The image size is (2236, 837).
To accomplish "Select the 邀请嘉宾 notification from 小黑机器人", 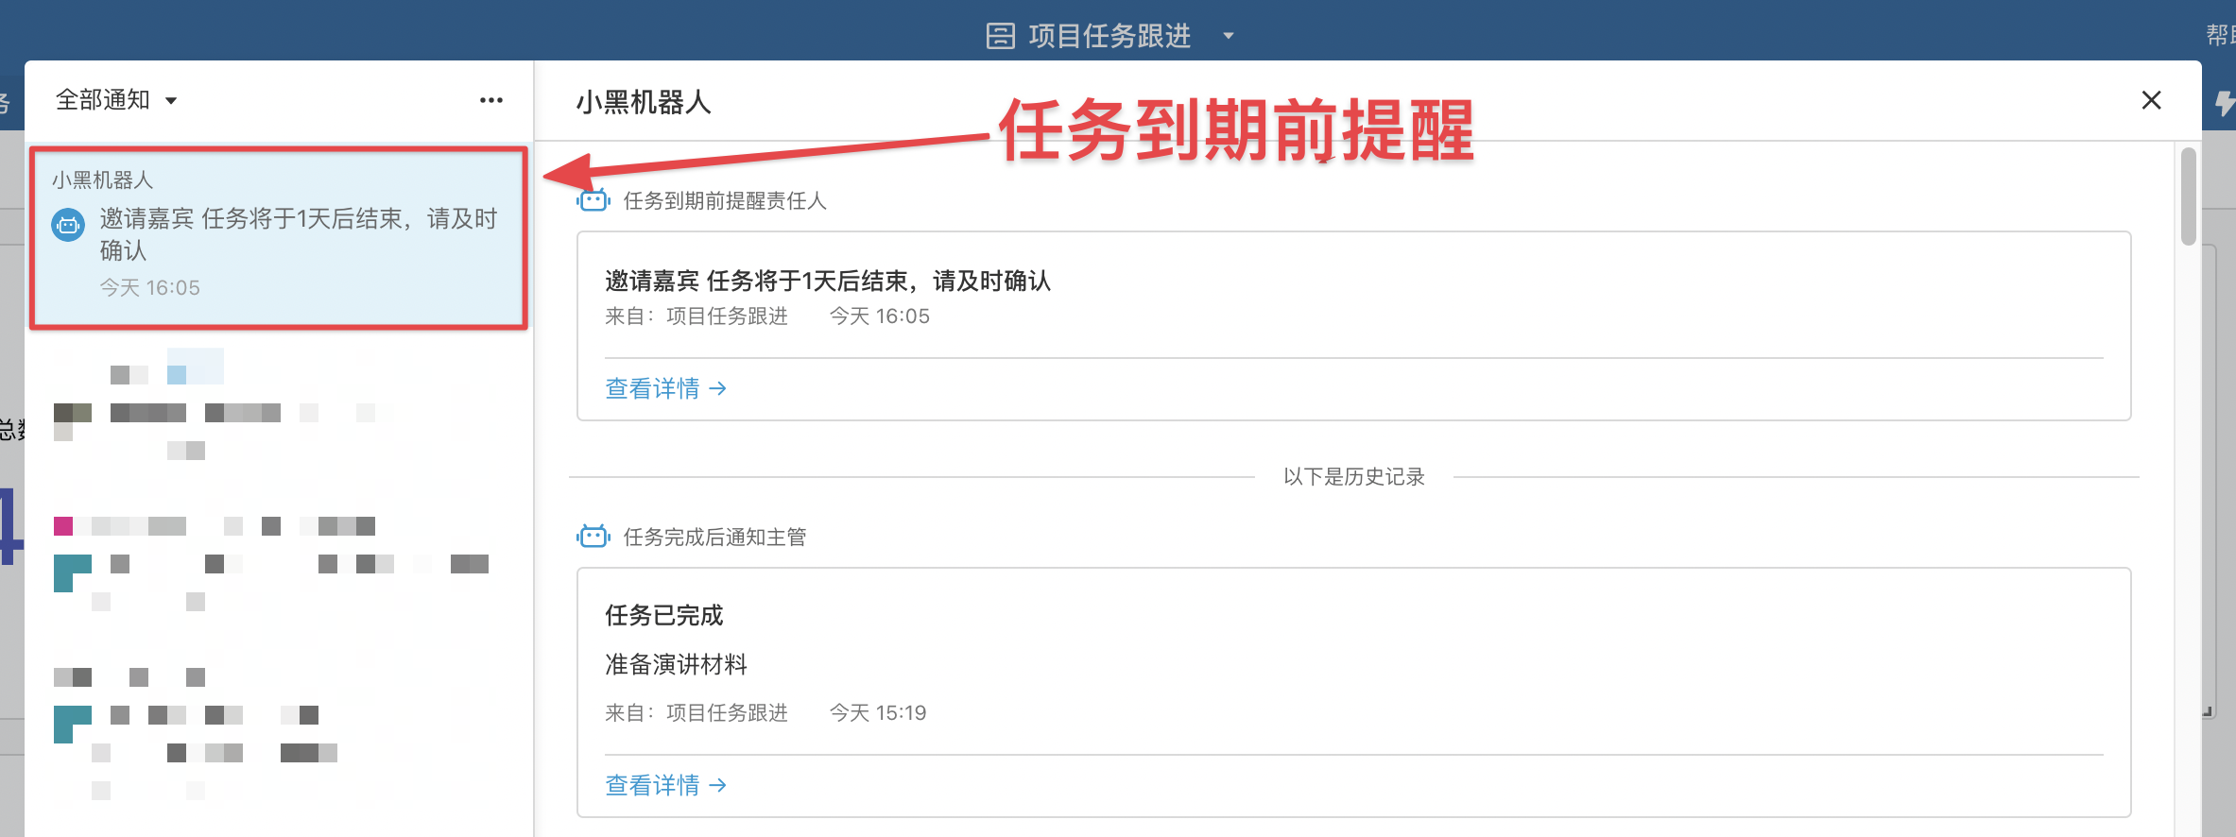I will [x=278, y=236].
